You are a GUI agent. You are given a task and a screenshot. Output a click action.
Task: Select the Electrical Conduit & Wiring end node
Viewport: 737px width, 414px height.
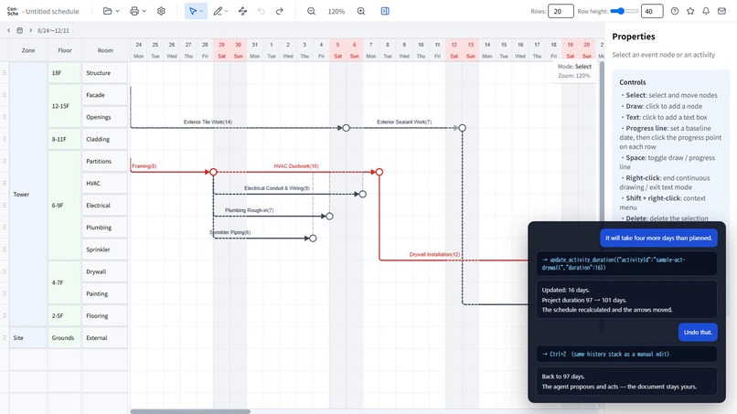click(362, 194)
